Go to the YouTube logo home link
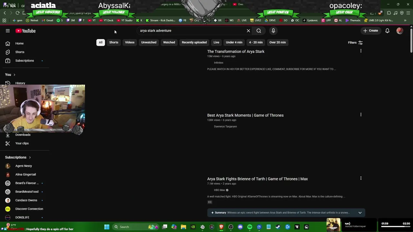Image resolution: width=413 pixels, height=232 pixels. 25,31
